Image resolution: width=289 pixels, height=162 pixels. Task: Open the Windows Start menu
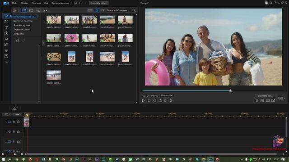tap(3, 159)
